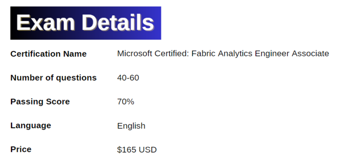Image resolution: width=339 pixels, height=163 pixels.
Task: Click the 40-60 questions value
Action: [x=128, y=78]
